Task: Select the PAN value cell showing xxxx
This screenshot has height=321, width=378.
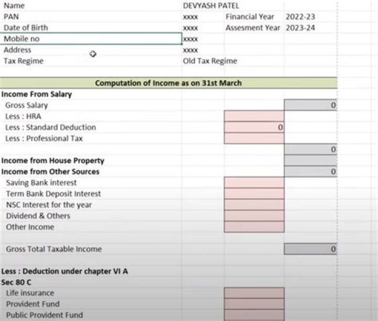Action: 191,17
